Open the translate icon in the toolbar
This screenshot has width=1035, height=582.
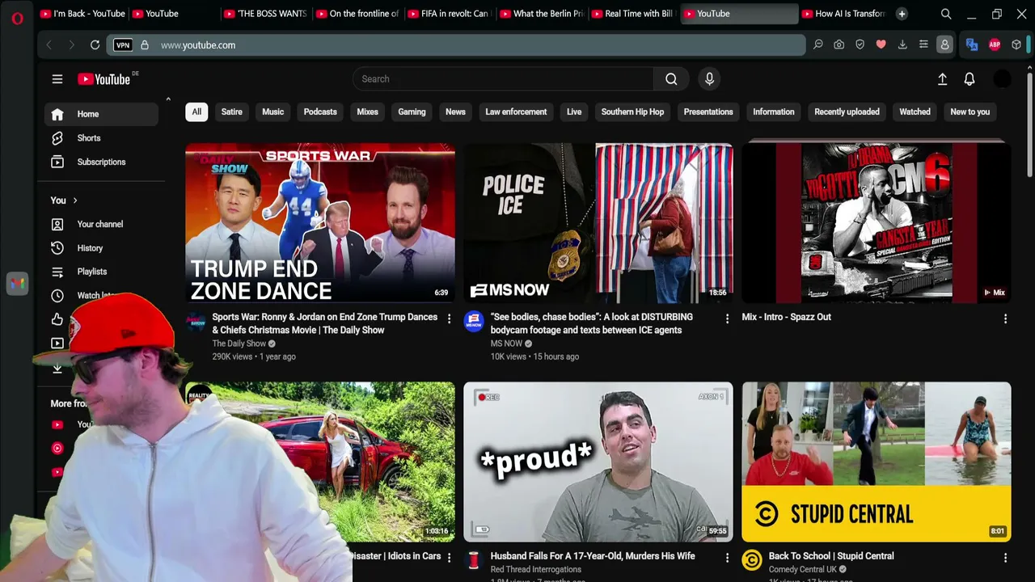click(972, 45)
